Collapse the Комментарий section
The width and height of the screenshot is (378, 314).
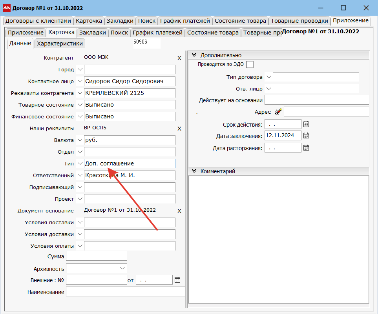point(194,171)
